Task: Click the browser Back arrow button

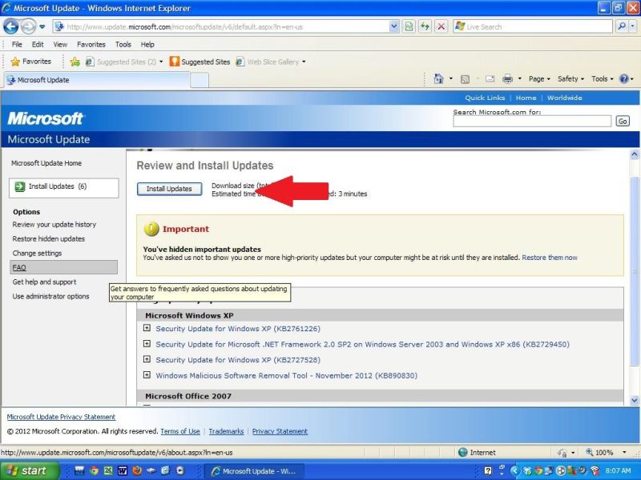Action: tap(10, 27)
